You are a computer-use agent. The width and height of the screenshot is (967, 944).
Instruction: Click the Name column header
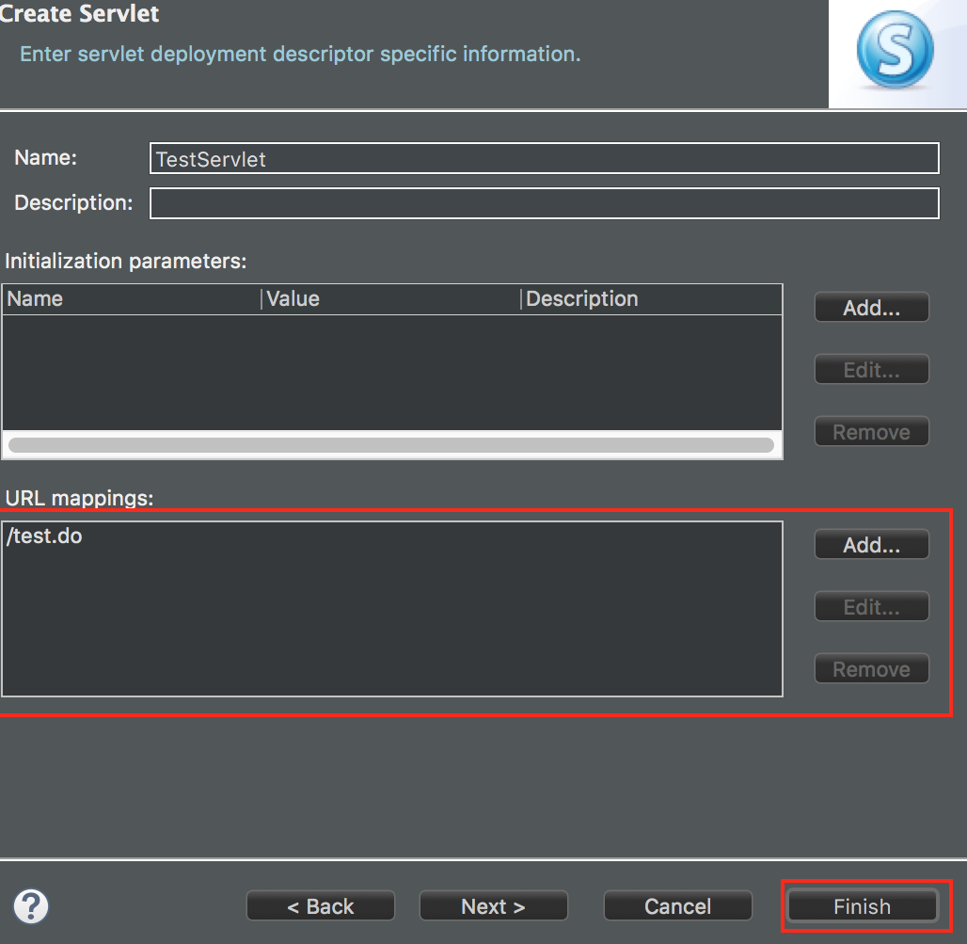[35, 298]
